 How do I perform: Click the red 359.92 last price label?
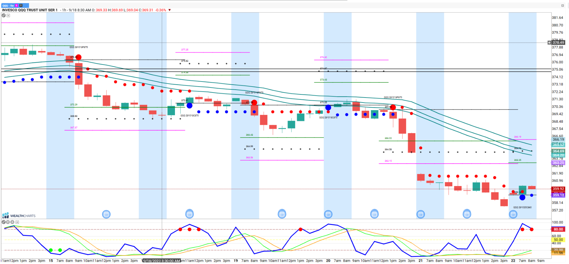click(x=558, y=189)
